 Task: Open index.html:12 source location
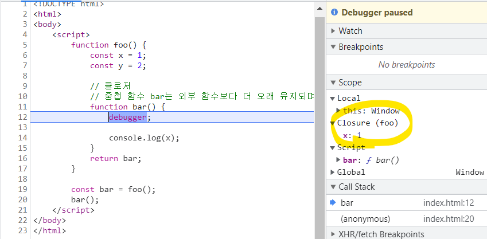pyautogui.click(x=449, y=203)
